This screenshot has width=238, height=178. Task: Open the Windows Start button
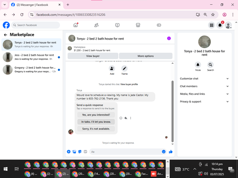[x=6, y=169]
